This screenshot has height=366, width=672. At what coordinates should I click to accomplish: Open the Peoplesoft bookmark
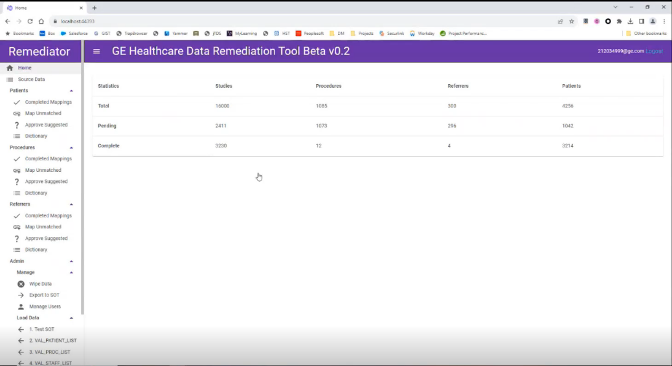coord(310,34)
